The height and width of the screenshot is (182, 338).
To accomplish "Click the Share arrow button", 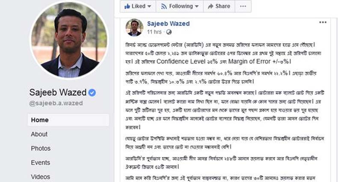I will point(218,6).
